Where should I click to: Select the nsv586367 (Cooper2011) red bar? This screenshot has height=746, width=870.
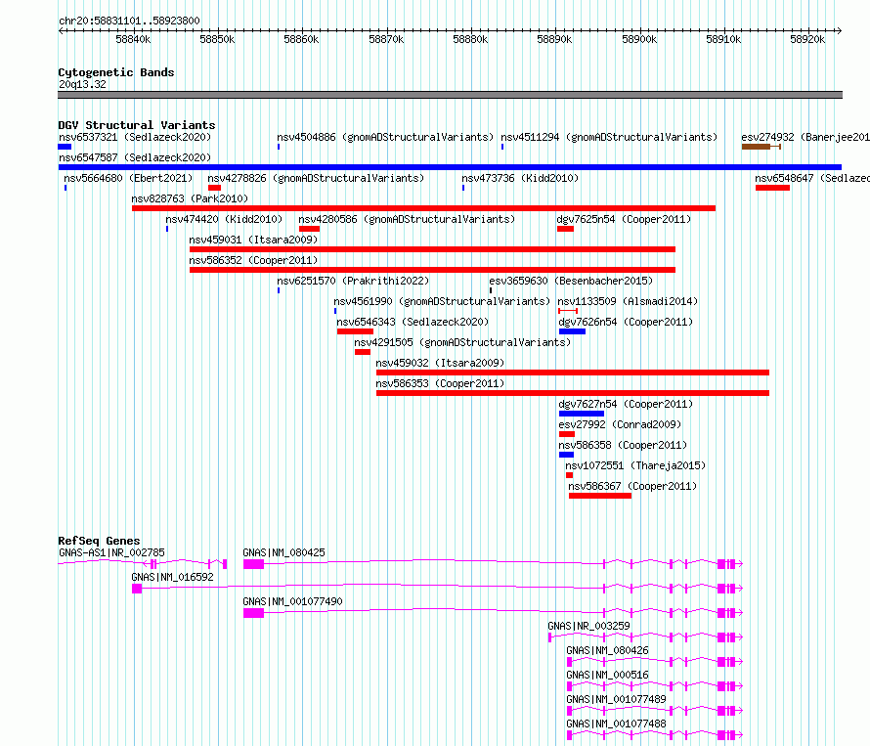pos(600,496)
